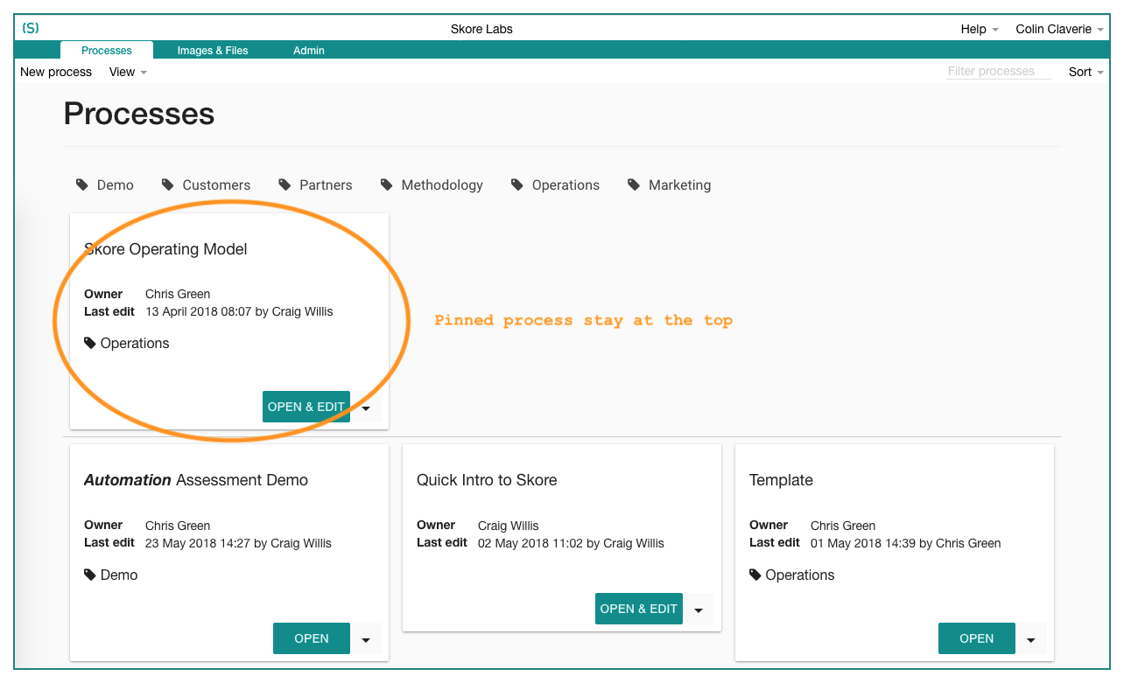Screen dimensions: 1124x683
Task: Click the Template card title
Action: coord(781,480)
